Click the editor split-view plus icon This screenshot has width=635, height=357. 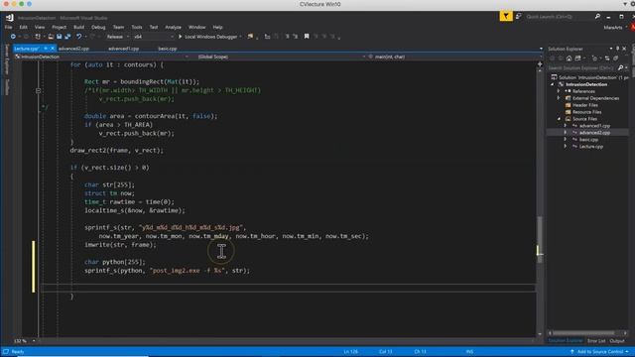[x=540, y=63]
